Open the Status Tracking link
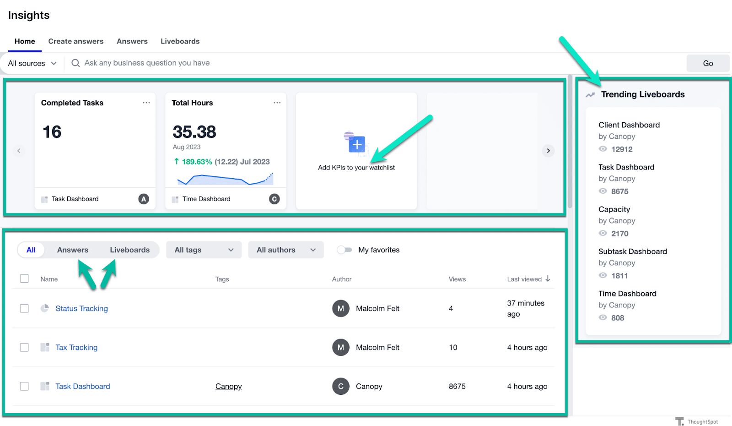Screen dimensions: 732x426 coord(81,308)
